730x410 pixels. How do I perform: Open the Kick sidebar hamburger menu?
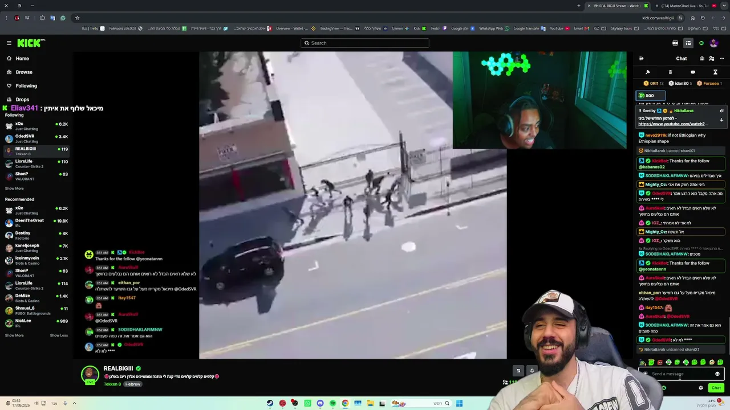coord(9,43)
